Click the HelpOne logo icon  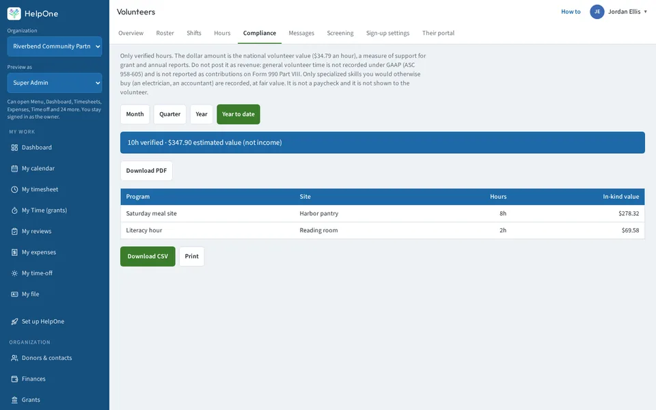(x=14, y=14)
